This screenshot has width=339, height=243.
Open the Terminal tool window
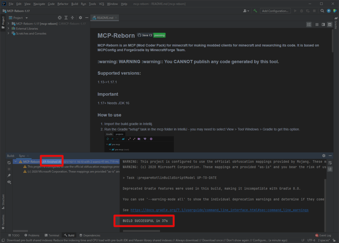(51, 235)
